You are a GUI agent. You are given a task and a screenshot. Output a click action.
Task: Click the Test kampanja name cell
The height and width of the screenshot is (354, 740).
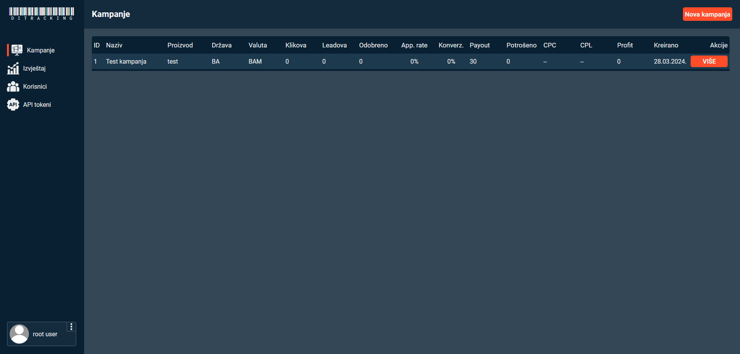[126, 61]
